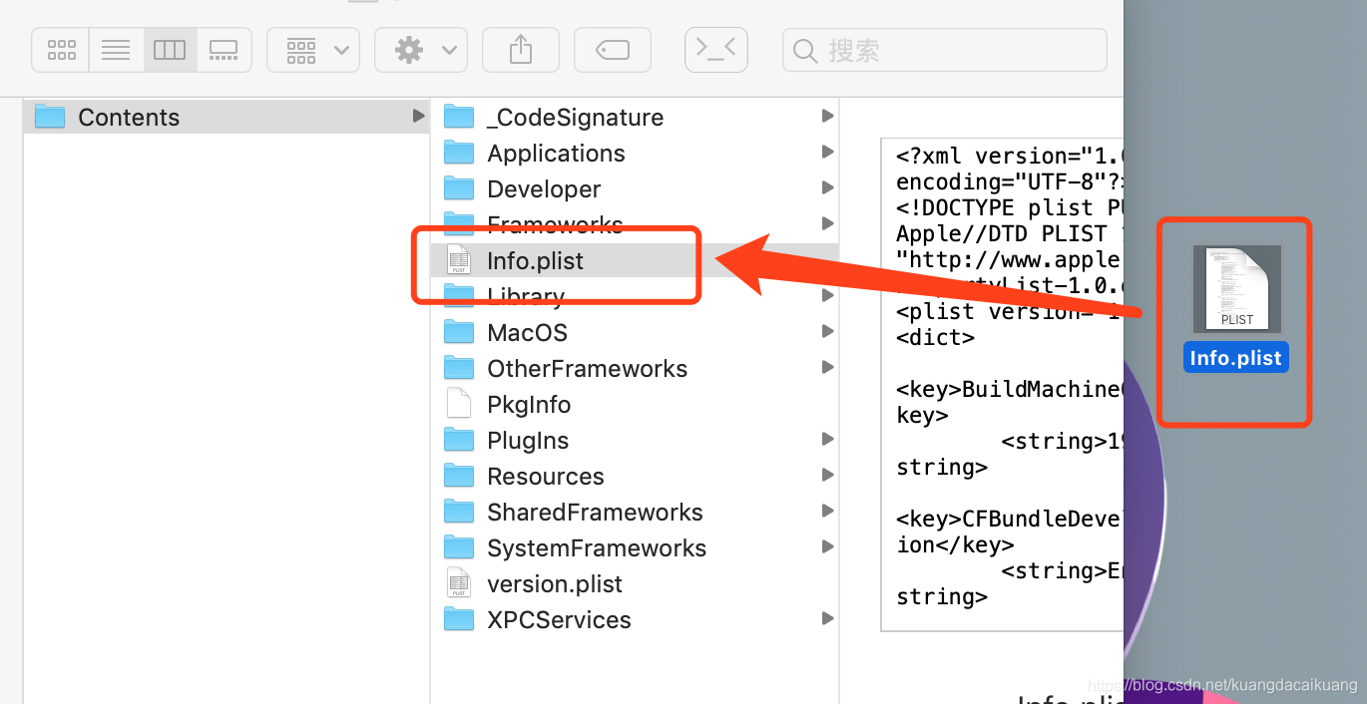Expand the SystemFrameworks folder arrow

pyautogui.click(x=827, y=546)
